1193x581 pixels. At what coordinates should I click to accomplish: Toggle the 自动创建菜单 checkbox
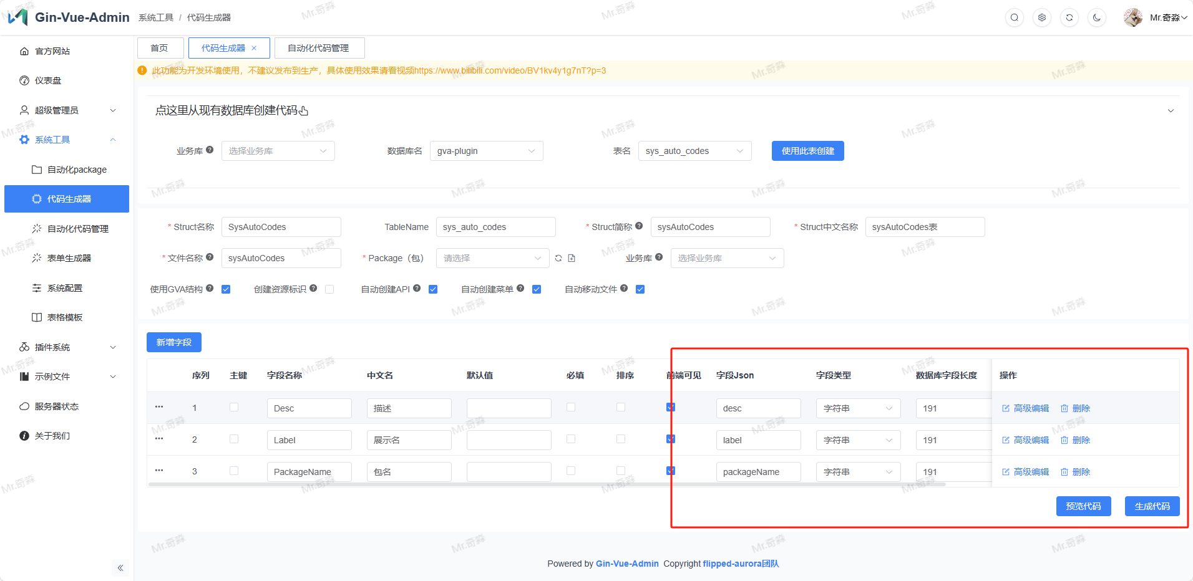[537, 289]
